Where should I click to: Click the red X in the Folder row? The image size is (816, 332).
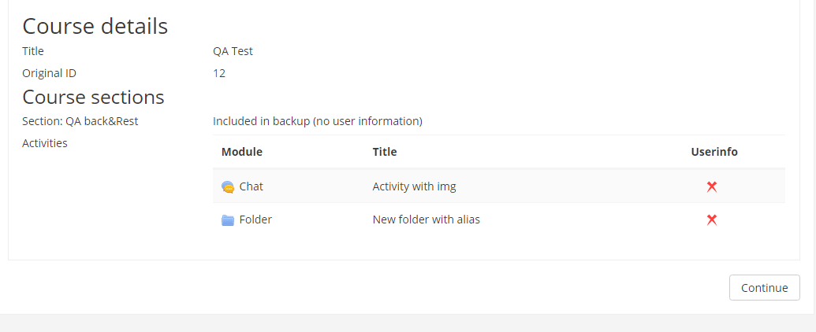(x=712, y=220)
